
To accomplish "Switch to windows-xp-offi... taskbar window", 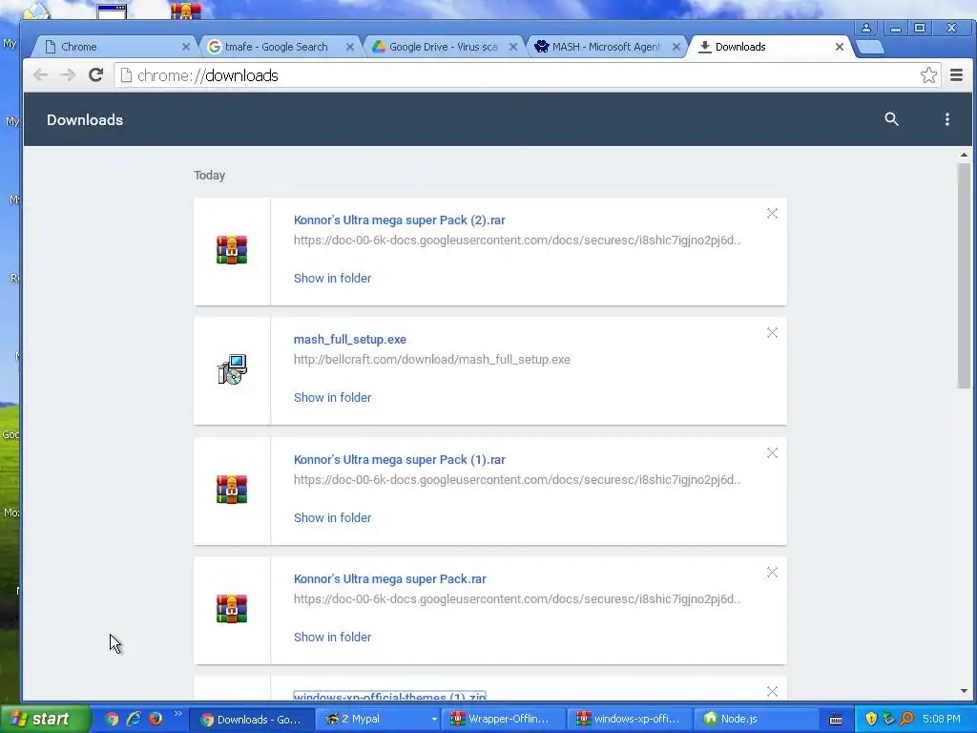I will coord(632,719).
